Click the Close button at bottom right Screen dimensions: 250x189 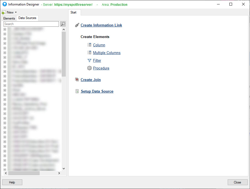click(237, 182)
